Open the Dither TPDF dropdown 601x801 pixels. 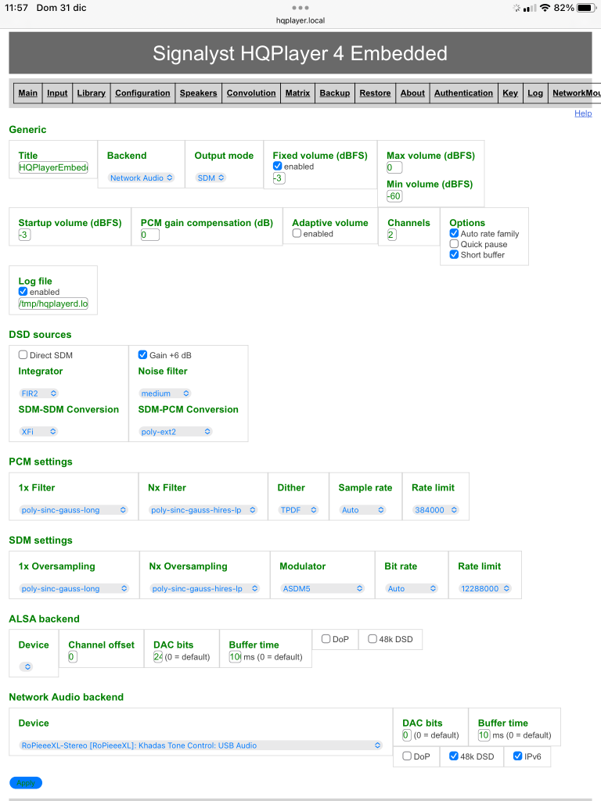(x=298, y=510)
